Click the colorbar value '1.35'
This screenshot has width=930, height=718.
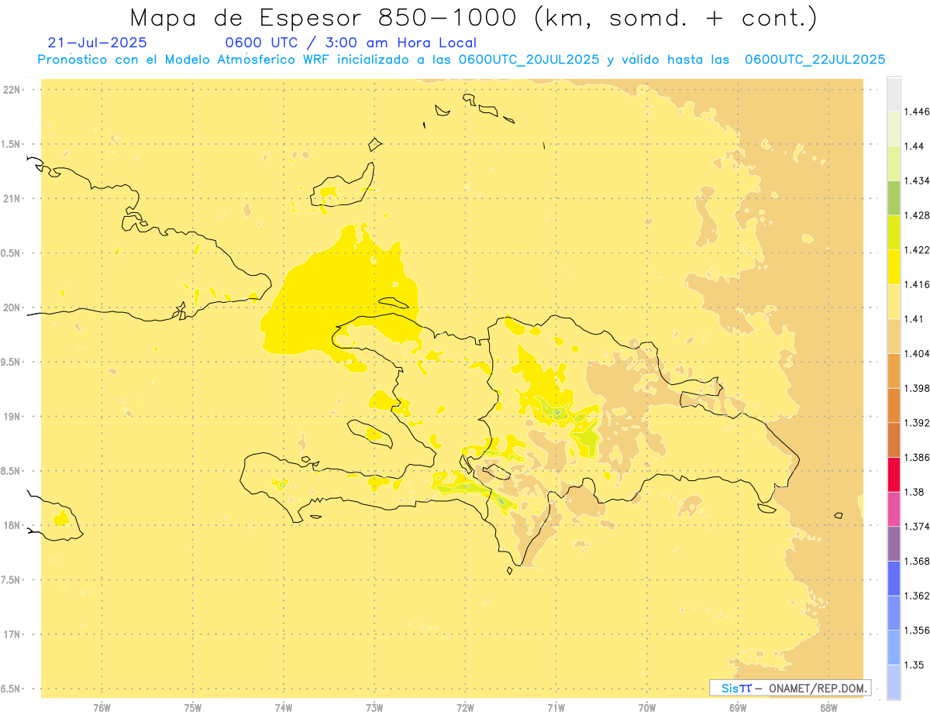pos(914,665)
